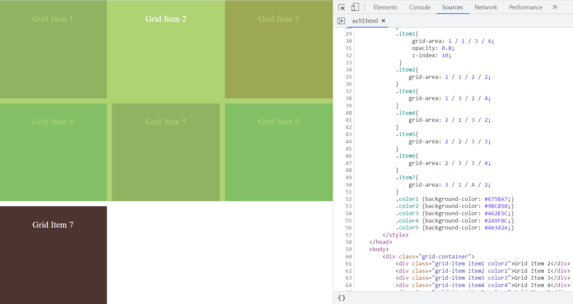Expand the more DevTools tabs chevron
The image size is (573, 304).
(x=555, y=7)
